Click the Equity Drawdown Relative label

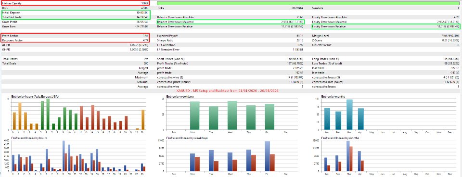tap(329, 26)
